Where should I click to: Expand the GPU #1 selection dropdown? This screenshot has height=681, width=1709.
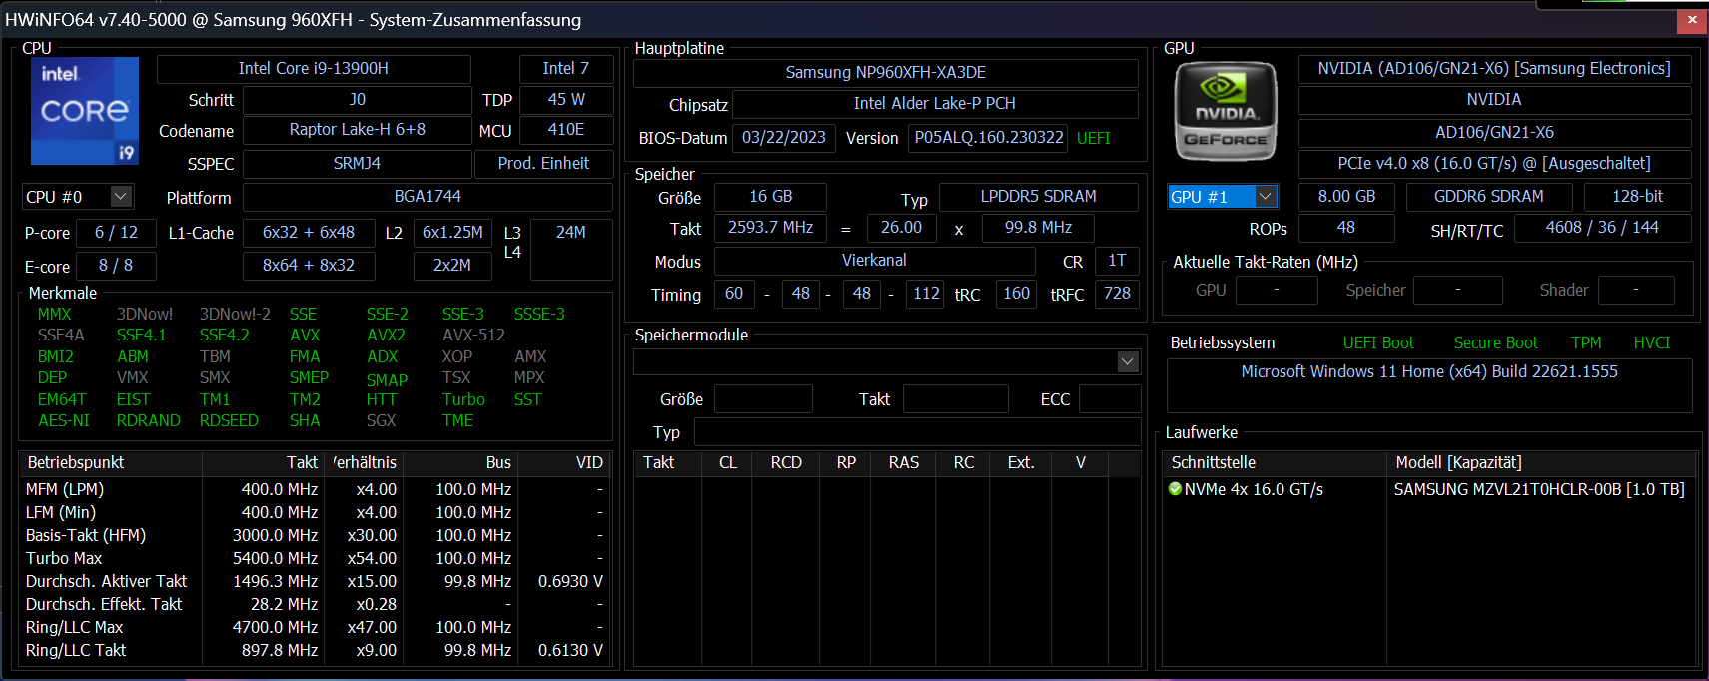pos(1265,197)
